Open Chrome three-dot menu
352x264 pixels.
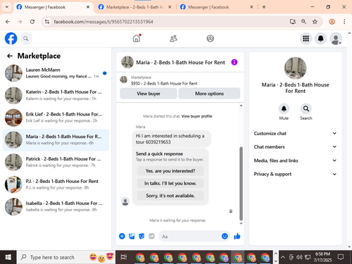pos(344,22)
